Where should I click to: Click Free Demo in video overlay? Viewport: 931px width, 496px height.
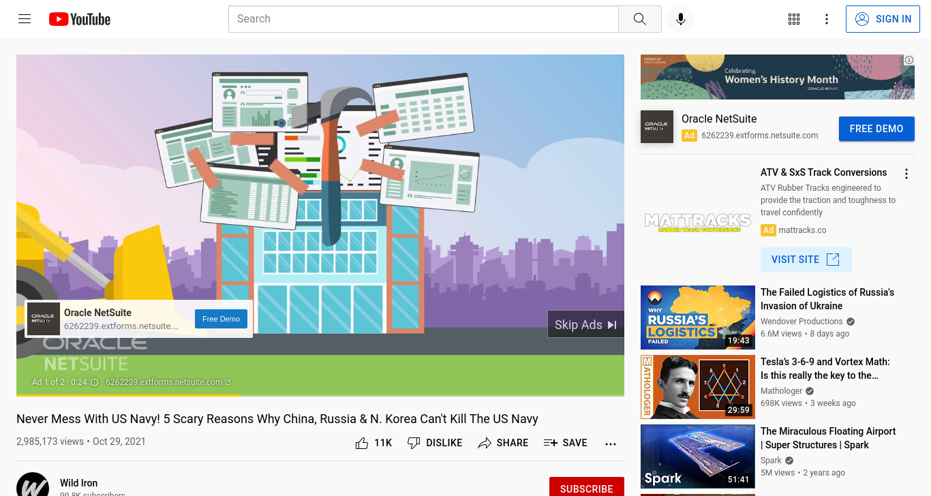221,319
